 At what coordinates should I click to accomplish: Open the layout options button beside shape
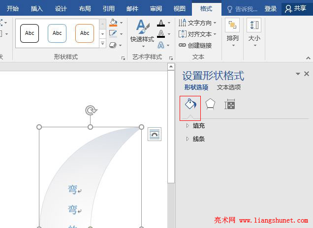click(155, 134)
